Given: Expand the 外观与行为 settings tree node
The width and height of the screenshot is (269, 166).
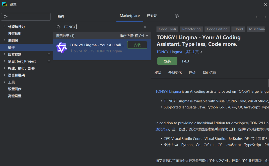Looking at the screenshot, I should [x=5, y=27].
